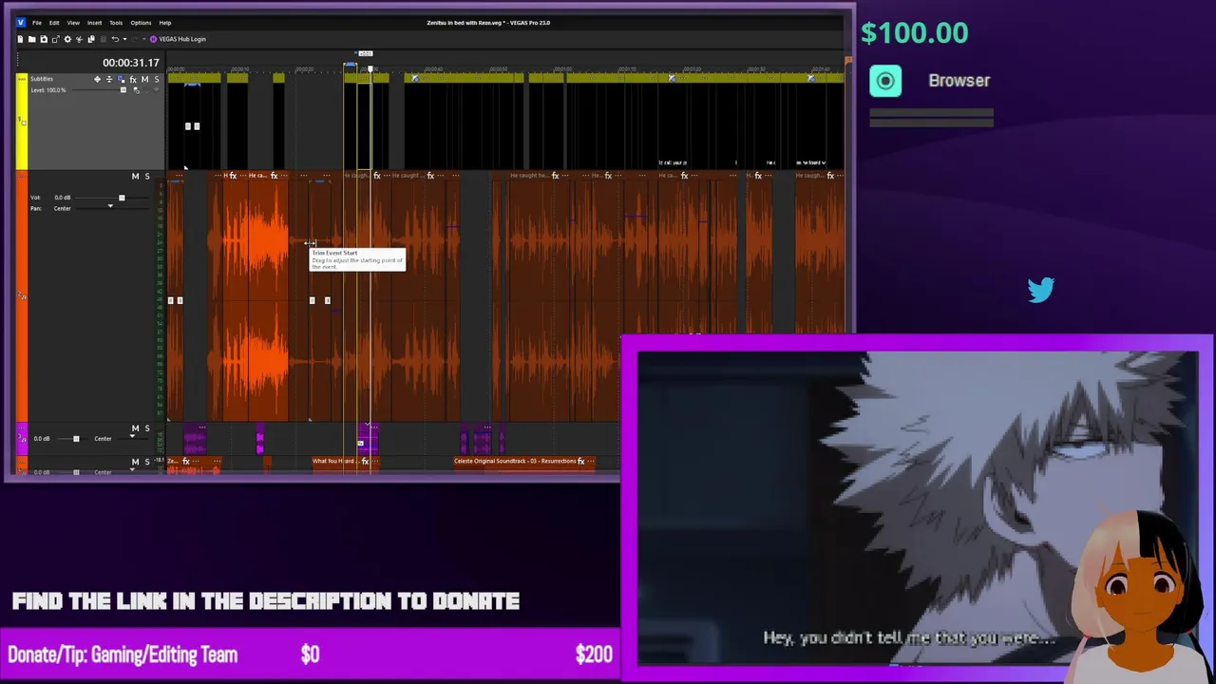This screenshot has height=684, width=1216.
Task: Open the Help menu
Action: pyautogui.click(x=165, y=22)
